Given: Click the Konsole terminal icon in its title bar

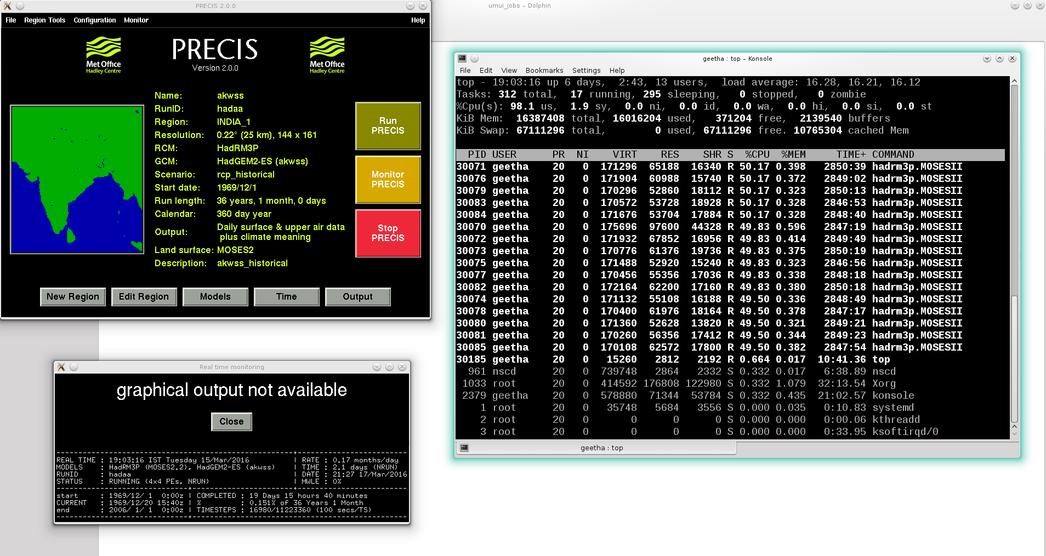Looking at the screenshot, I should point(462,59).
